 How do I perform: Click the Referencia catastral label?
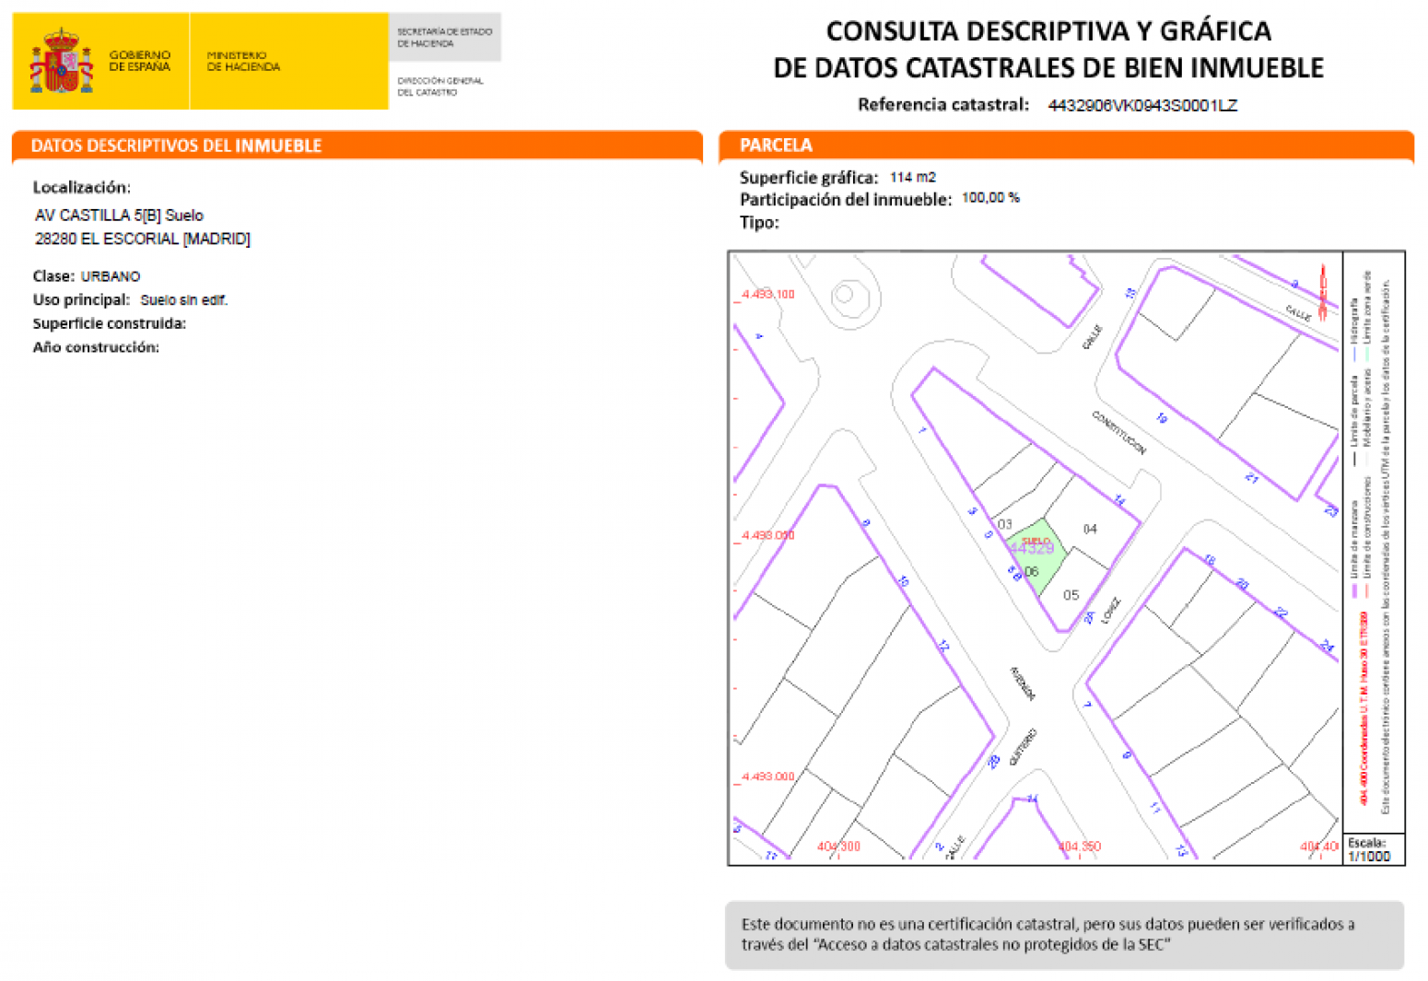tap(942, 105)
